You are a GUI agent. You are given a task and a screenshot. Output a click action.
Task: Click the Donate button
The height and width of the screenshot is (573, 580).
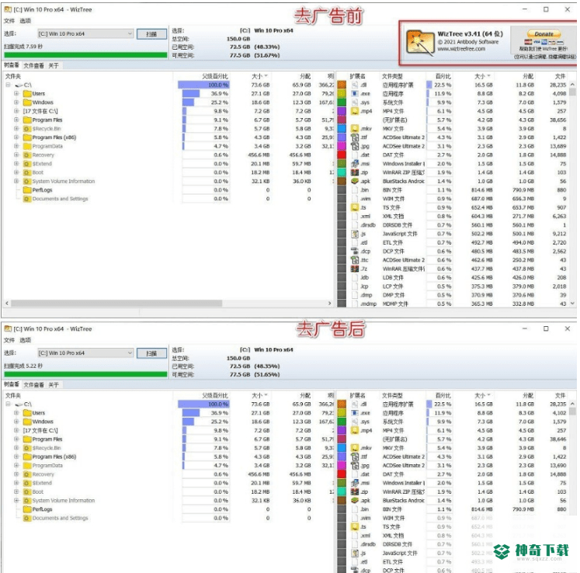click(x=544, y=33)
